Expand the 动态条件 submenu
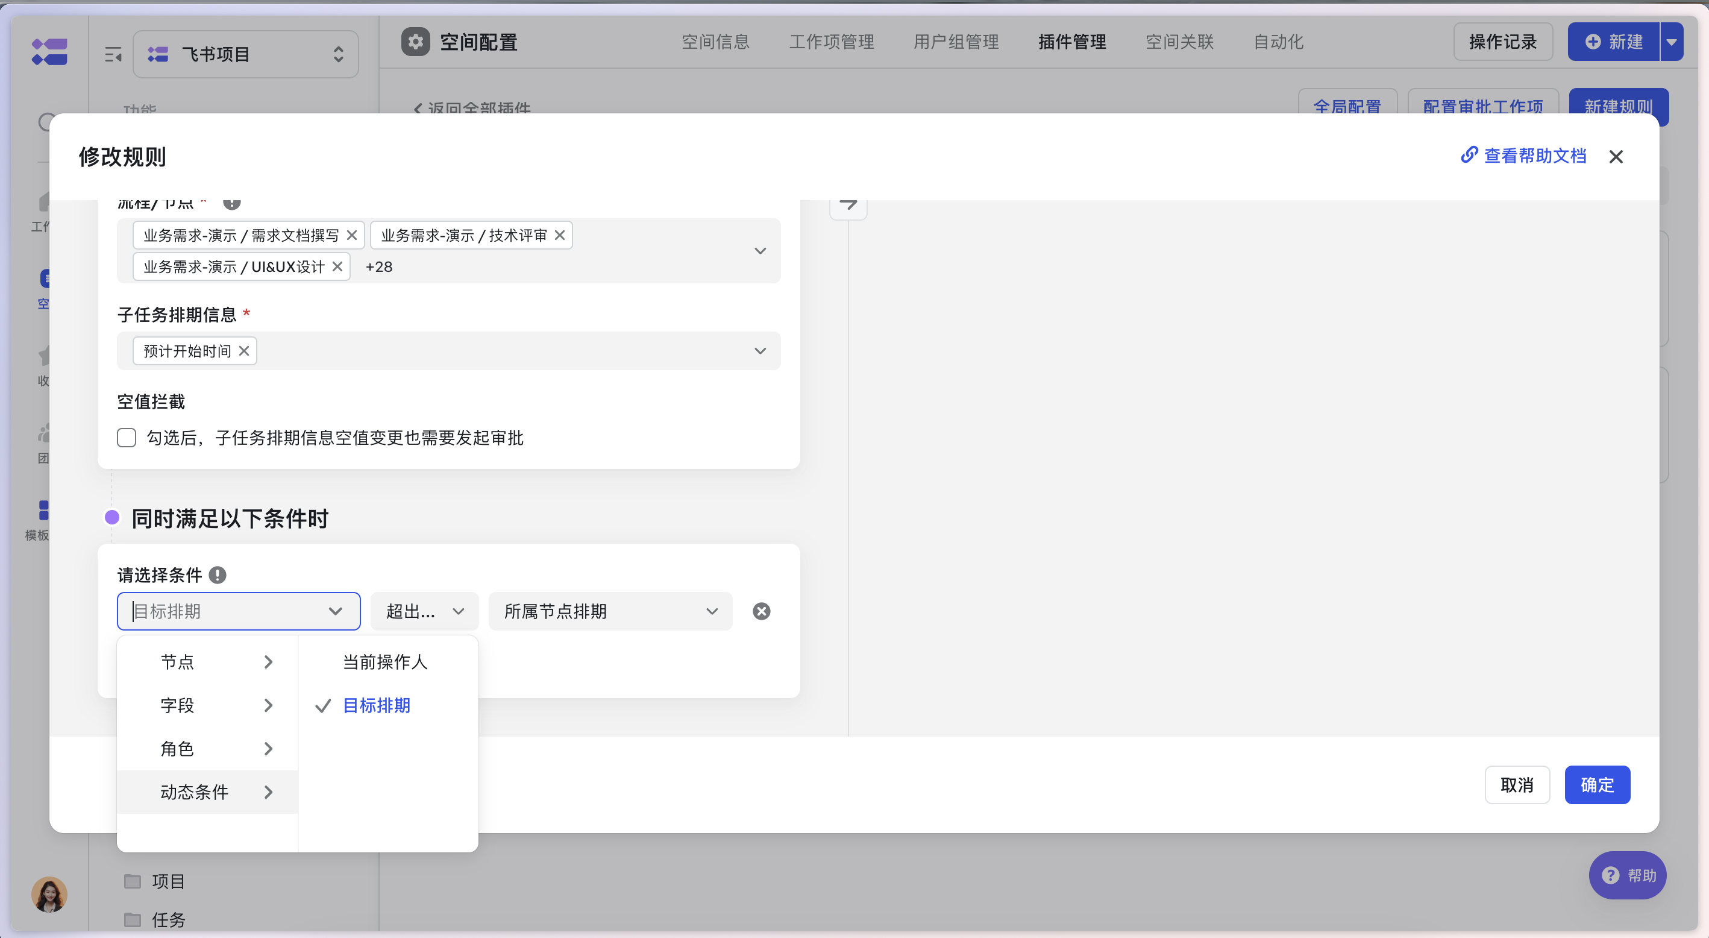The image size is (1709, 938). (x=208, y=792)
